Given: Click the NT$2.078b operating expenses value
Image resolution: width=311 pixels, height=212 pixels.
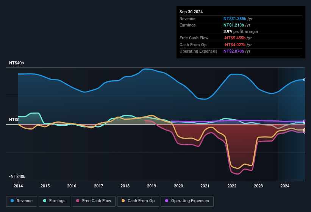Looking at the screenshot, I should [234, 51].
